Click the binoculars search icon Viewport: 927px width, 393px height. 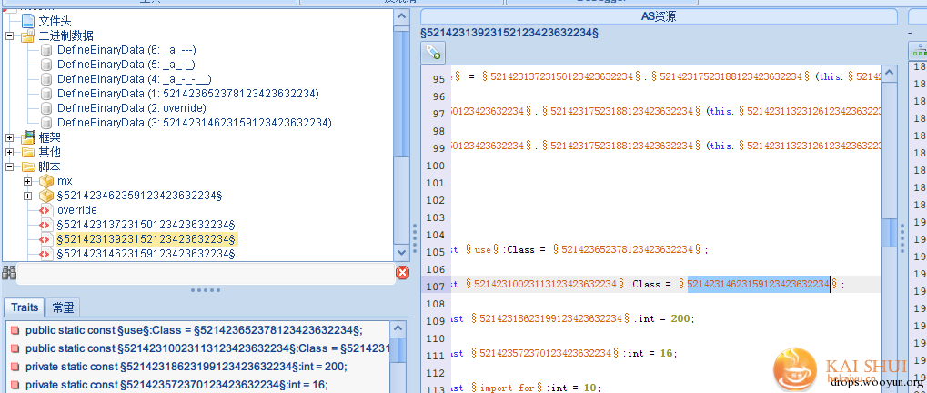click(9, 272)
